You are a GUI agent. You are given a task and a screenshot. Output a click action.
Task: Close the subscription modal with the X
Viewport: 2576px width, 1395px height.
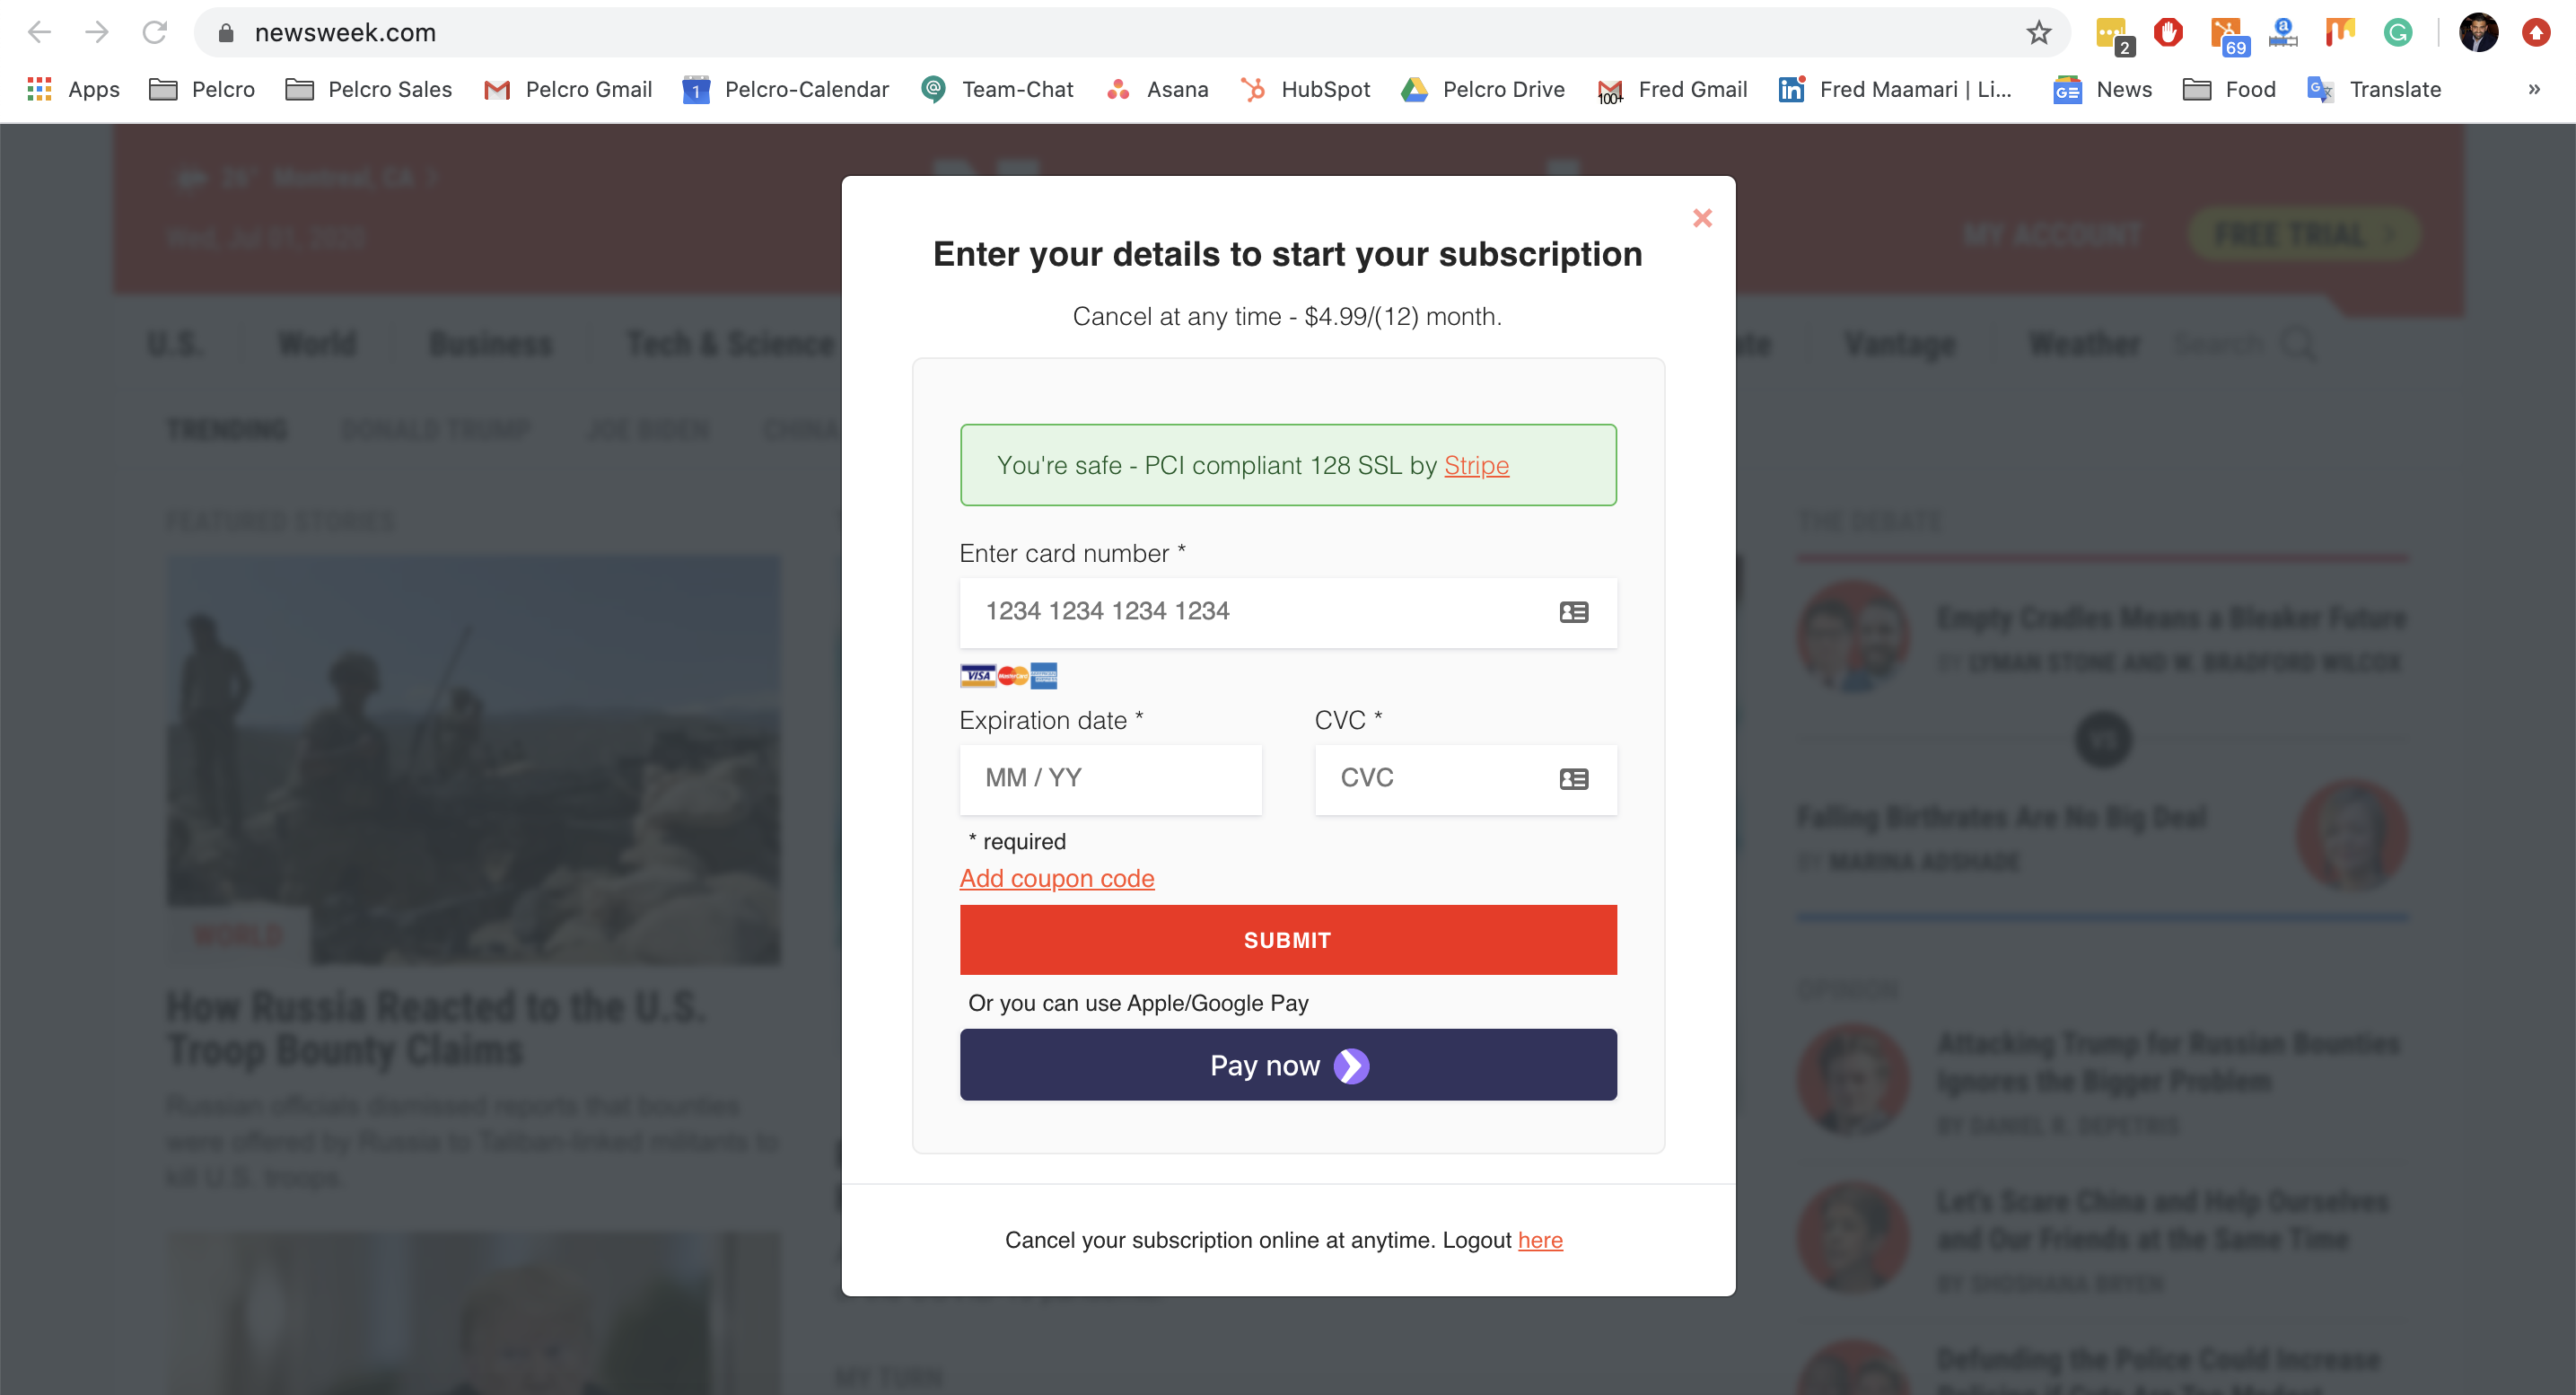coord(1702,218)
